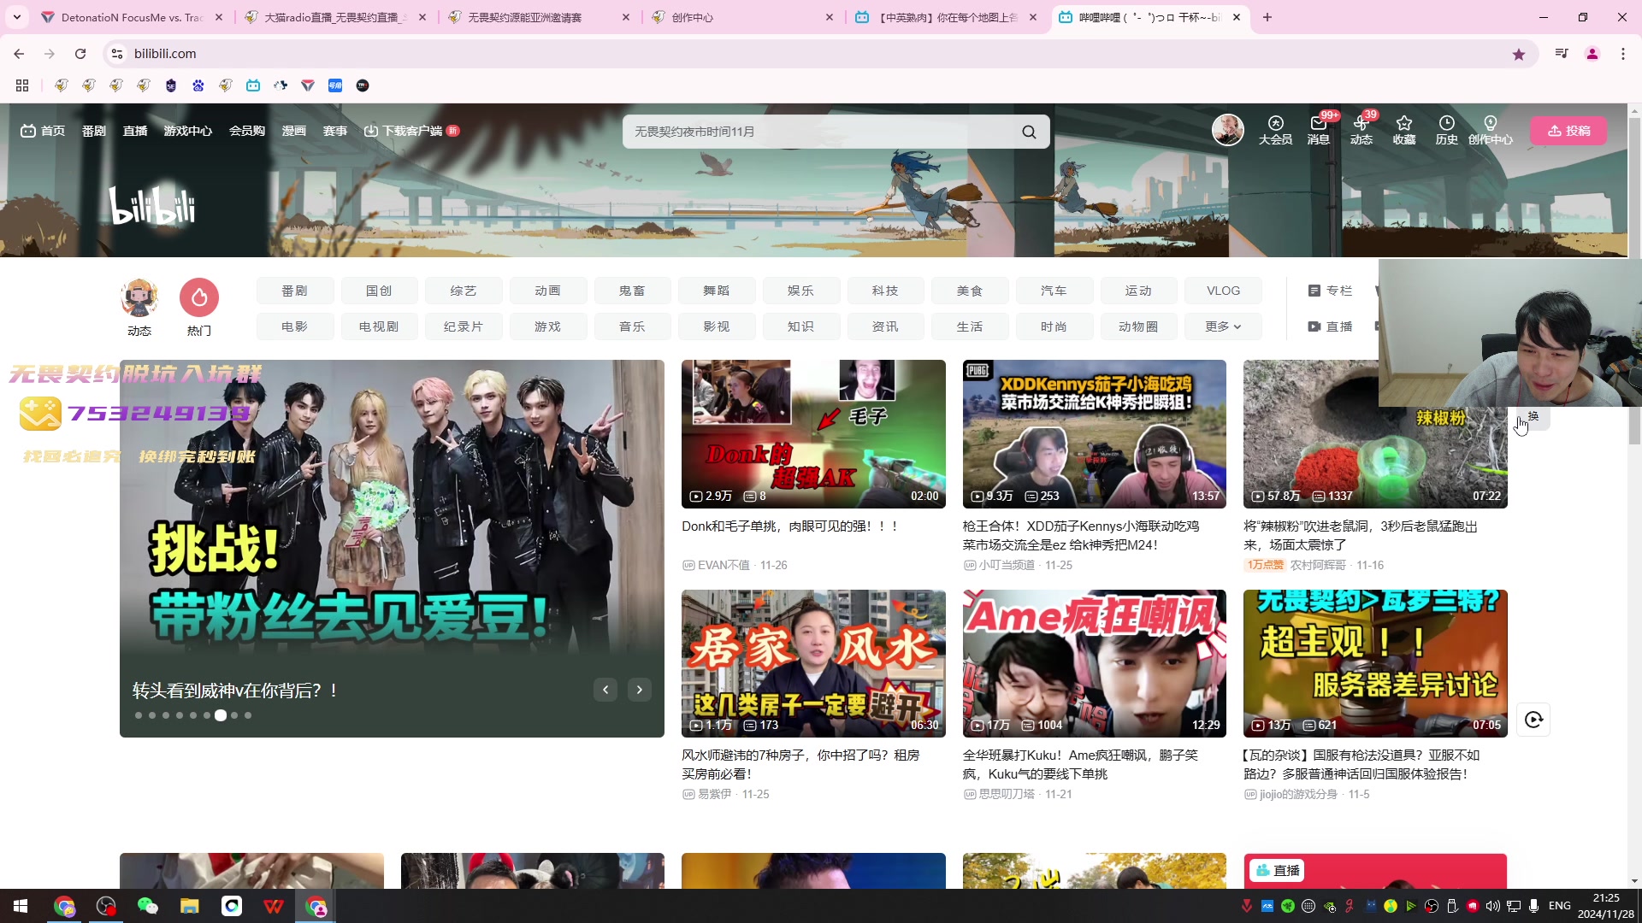Open video title 国服有枪法没道具
Screen dimensions: 1642x923
point(1361,764)
